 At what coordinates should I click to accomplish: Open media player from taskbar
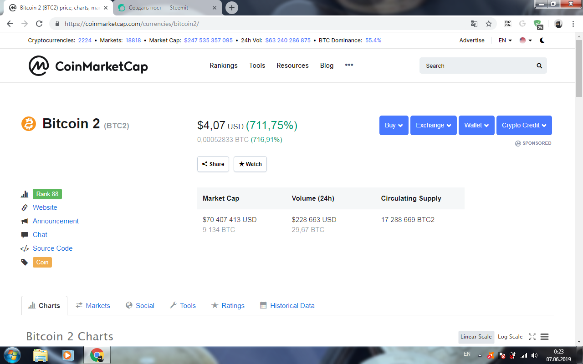tap(68, 355)
